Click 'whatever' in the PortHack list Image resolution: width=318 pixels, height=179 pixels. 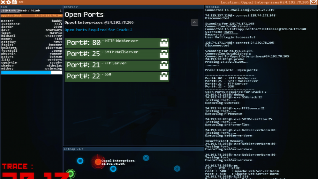click(x=54, y=36)
